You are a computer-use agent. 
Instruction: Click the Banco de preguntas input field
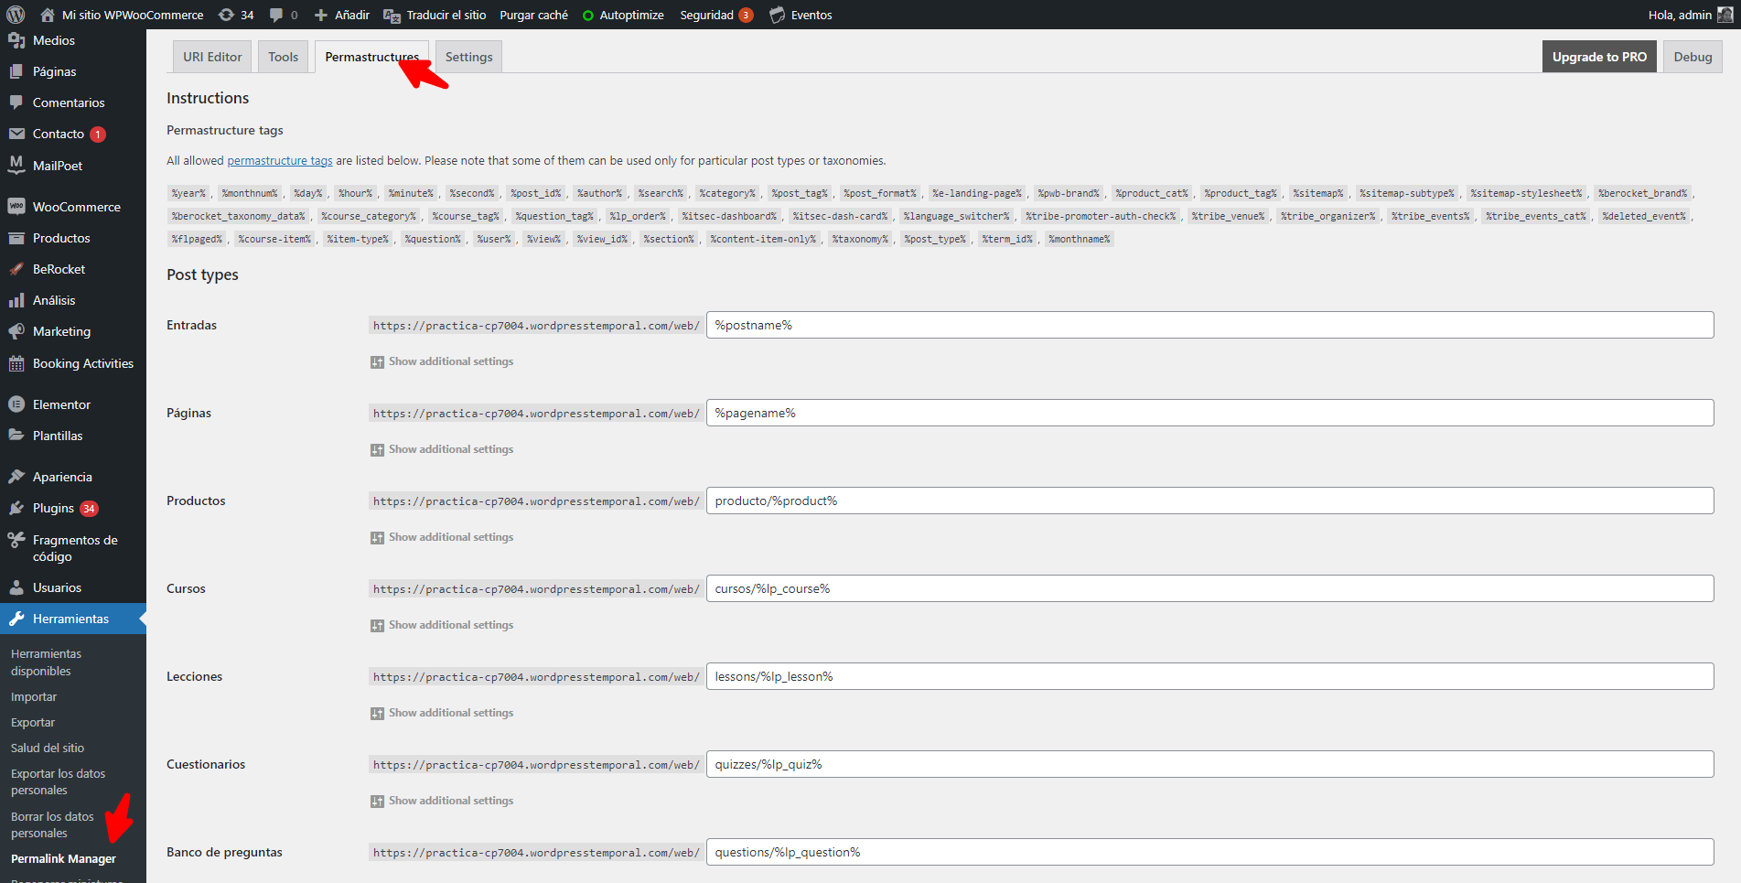[x=1209, y=852]
